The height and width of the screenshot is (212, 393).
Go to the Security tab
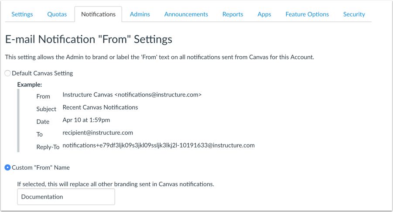click(x=354, y=14)
